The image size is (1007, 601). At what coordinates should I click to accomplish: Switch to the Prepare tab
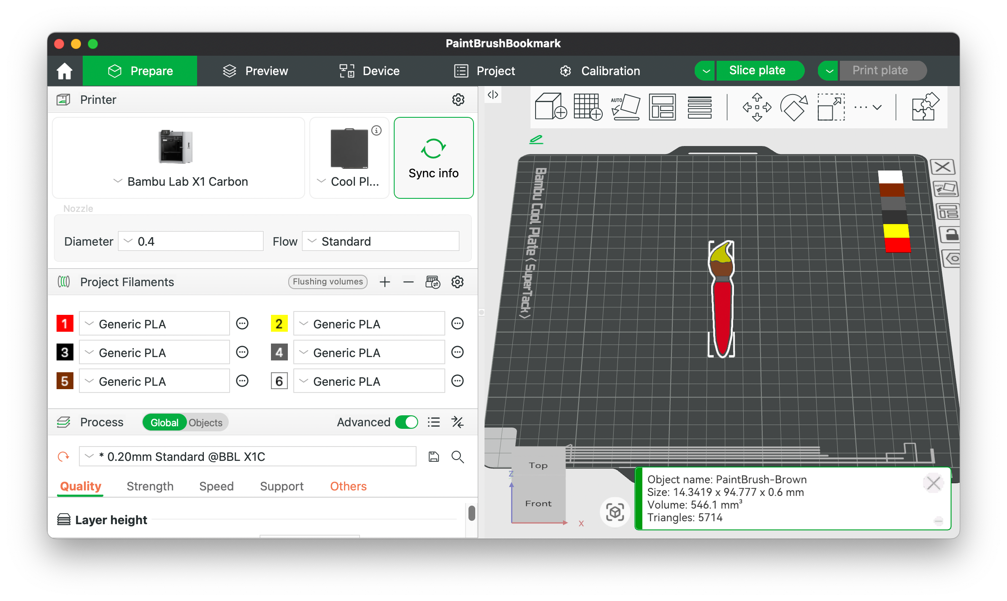click(x=140, y=71)
